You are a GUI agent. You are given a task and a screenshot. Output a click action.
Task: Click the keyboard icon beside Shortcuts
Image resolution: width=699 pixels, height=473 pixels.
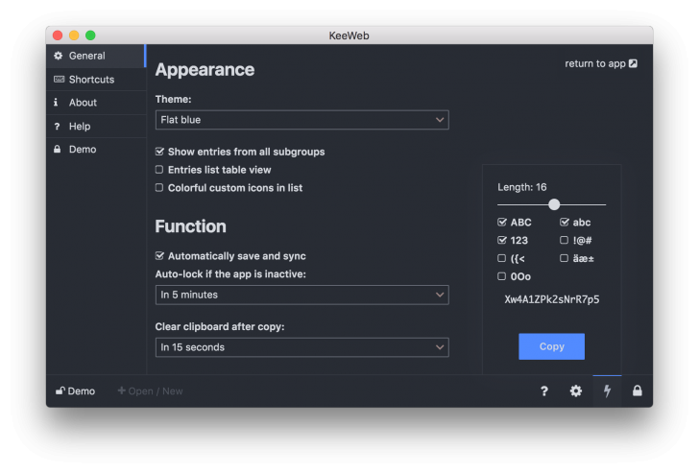click(x=59, y=80)
